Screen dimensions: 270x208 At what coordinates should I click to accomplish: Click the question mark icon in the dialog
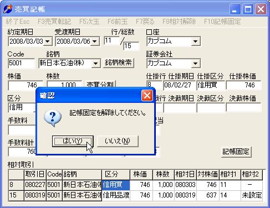[53, 118]
